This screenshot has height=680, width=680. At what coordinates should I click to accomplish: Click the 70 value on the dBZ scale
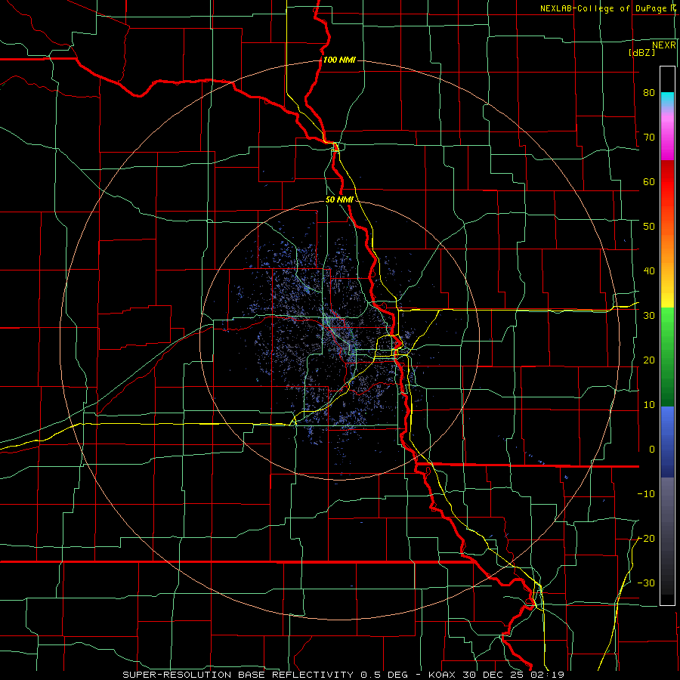point(649,138)
